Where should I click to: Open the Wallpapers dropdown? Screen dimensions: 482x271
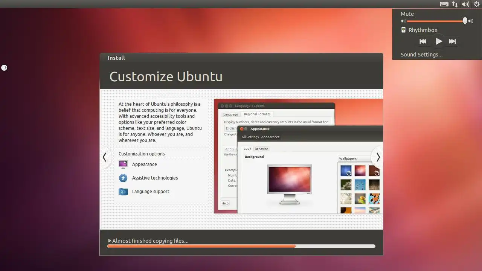(x=354, y=158)
